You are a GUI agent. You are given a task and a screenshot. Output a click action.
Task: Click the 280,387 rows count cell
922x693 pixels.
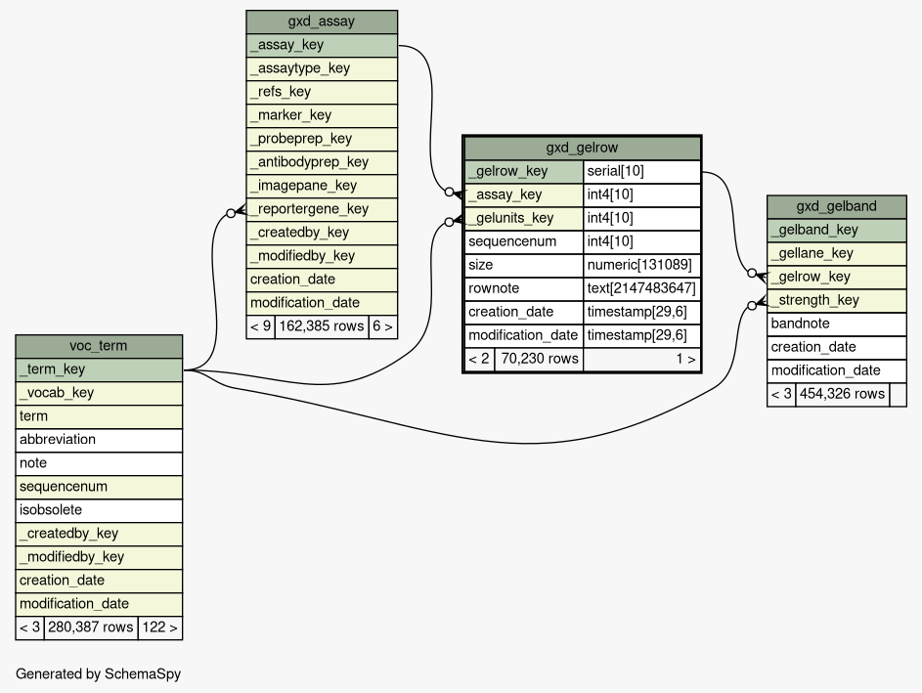(x=90, y=628)
